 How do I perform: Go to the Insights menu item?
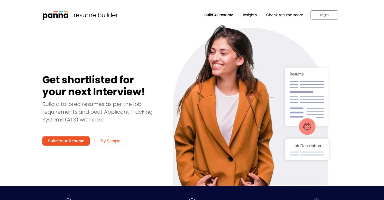250,15
